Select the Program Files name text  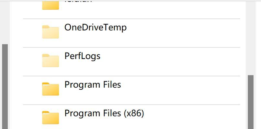coord(93,85)
